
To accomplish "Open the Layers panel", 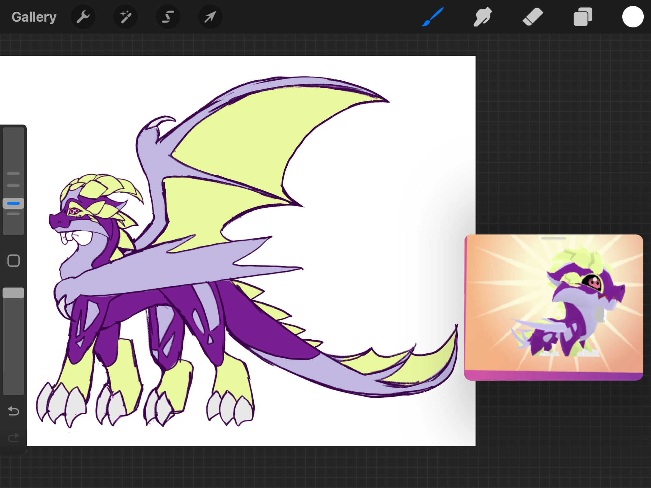I will (582, 17).
